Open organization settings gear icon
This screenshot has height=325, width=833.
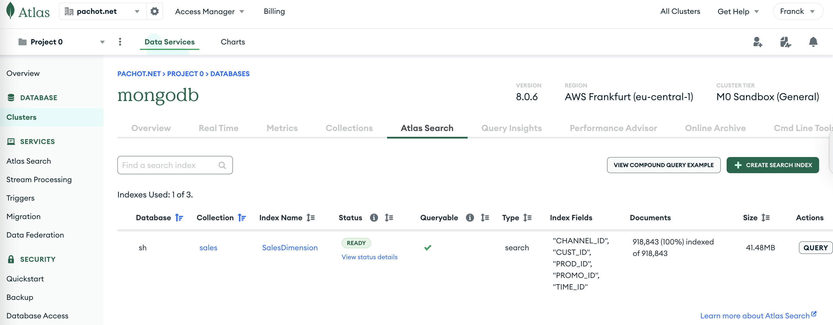tap(155, 11)
